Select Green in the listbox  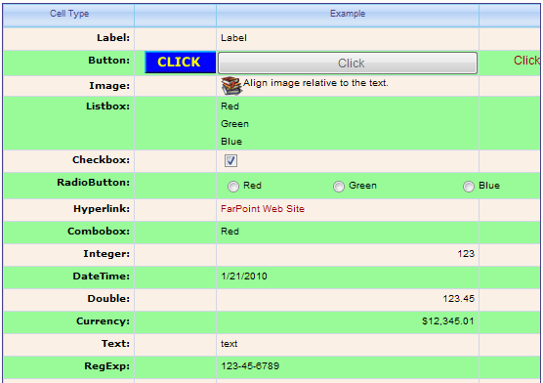234,124
